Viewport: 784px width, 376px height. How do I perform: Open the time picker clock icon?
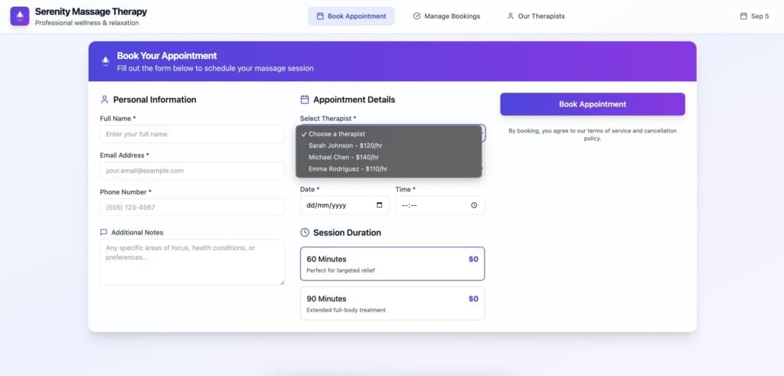[x=474, y=205]
